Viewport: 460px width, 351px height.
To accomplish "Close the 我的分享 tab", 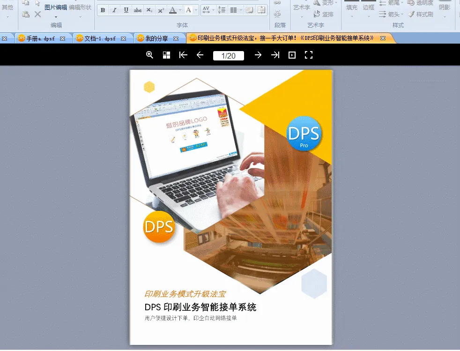I will [x=176, y=38].
